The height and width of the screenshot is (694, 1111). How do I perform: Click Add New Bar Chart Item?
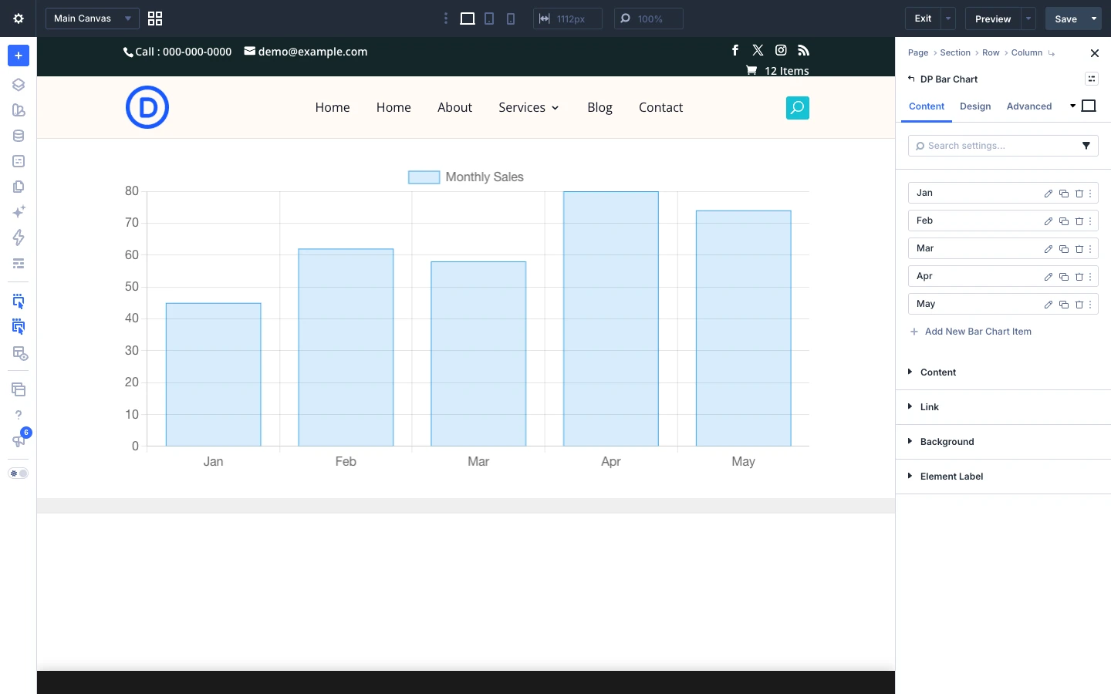tap(971, 332)
